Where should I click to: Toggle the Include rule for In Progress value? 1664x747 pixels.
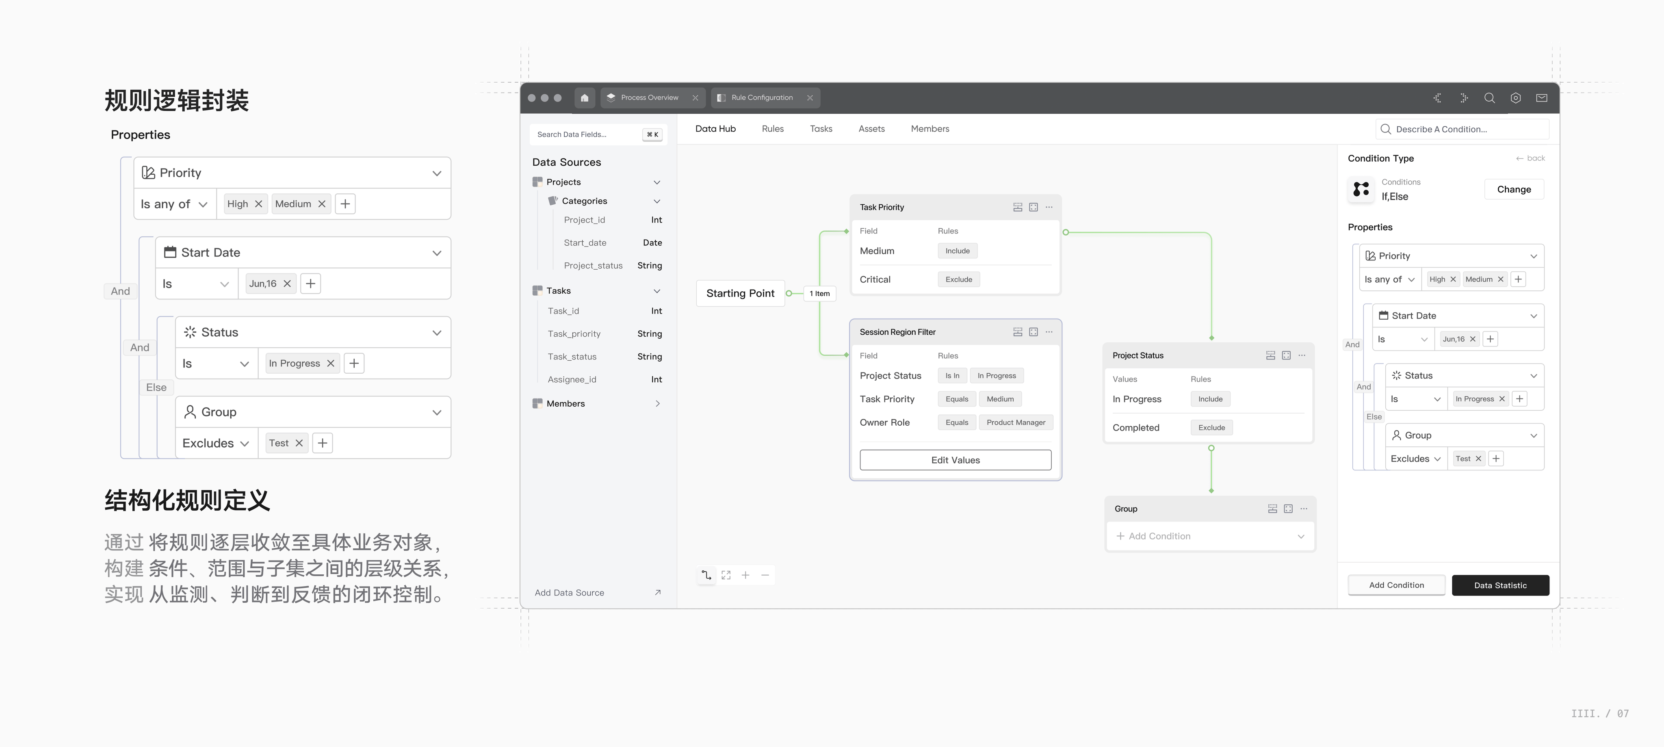click(x=1210, y=400)
